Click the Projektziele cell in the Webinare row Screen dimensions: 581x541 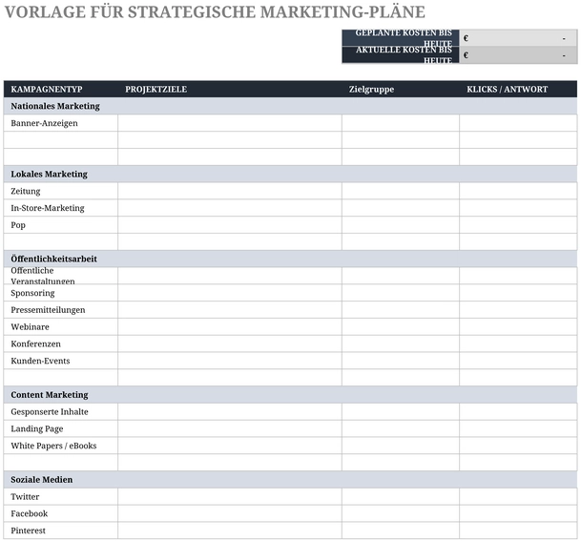tap(230, 327)
